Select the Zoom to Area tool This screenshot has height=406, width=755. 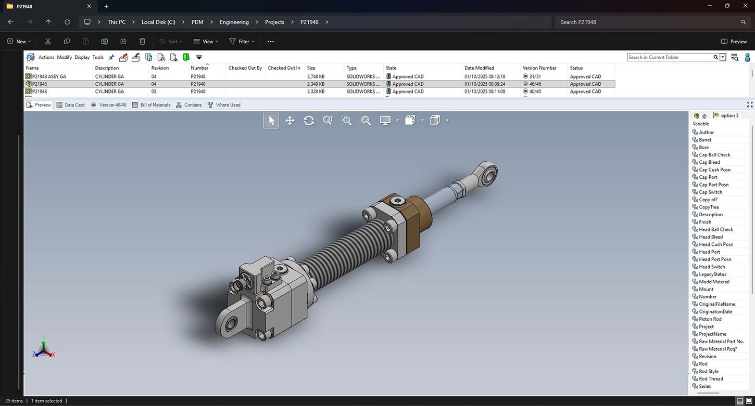coord(347,121)
